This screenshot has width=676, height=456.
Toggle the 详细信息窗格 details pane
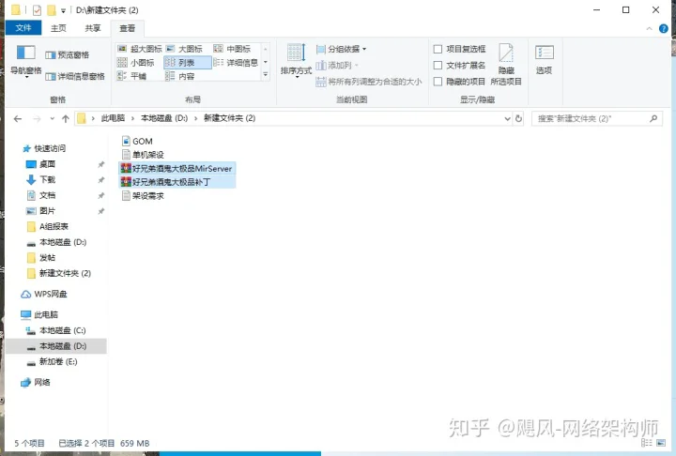point(74,76)
